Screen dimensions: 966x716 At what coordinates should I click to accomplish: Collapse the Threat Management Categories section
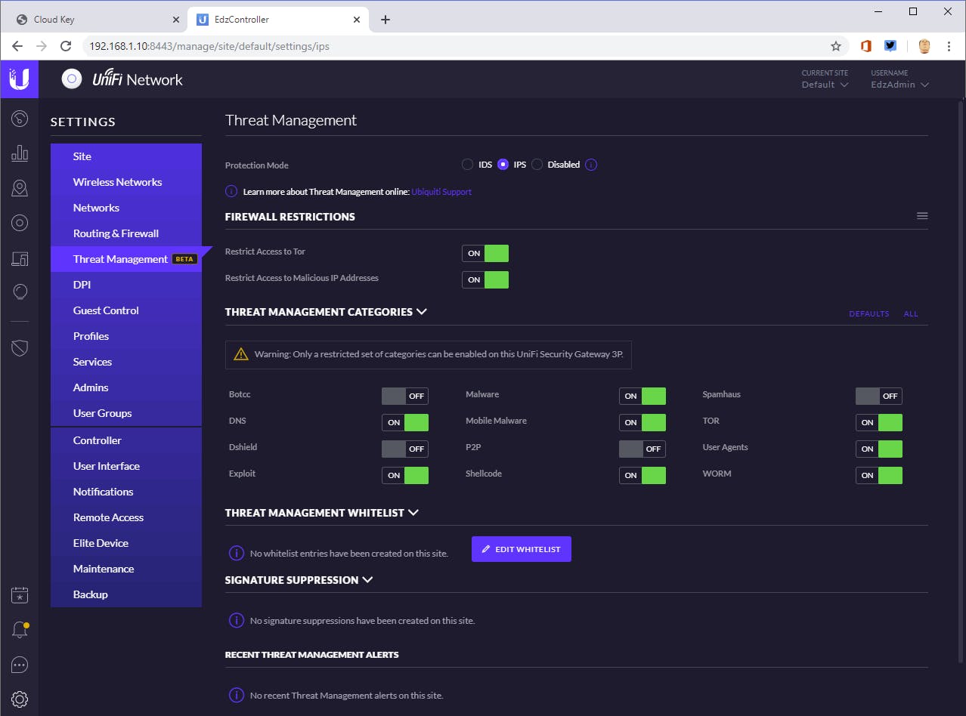click(x=422, y=311)
